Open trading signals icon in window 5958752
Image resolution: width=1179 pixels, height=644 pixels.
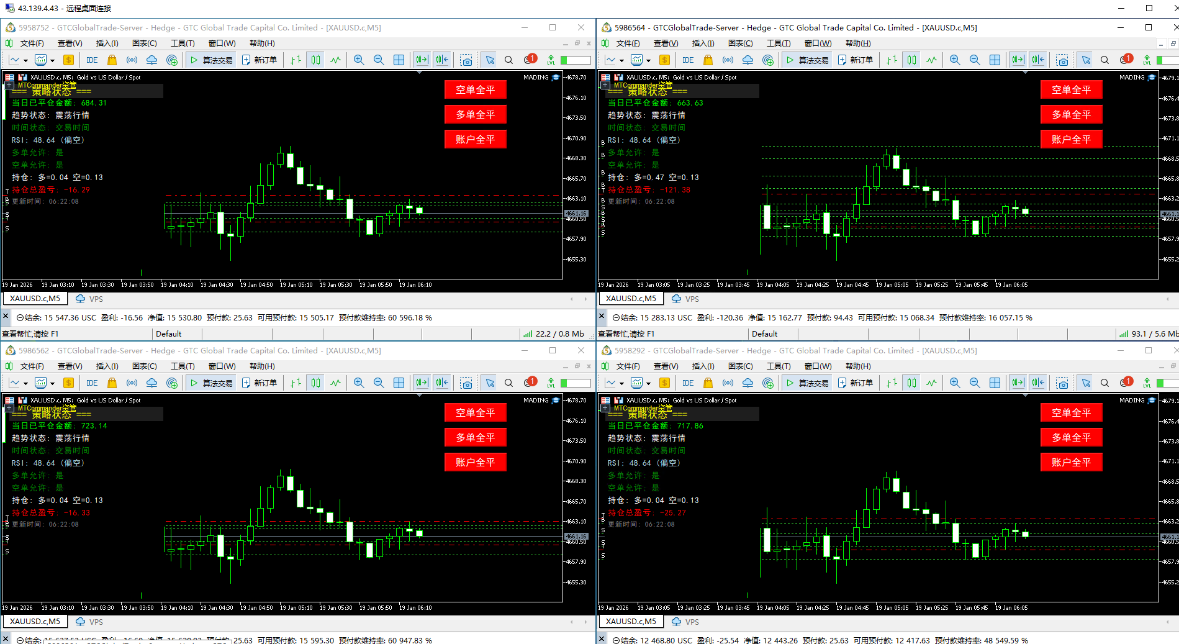click(x=132, y=60)
